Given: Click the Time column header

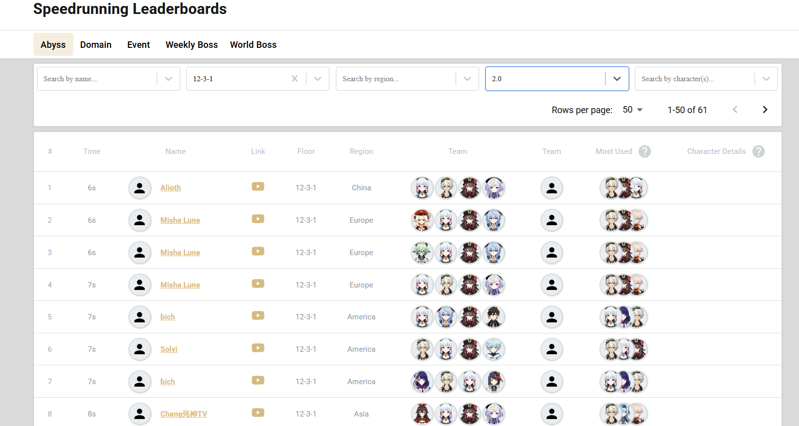Looking at the screenshot, I should pos(92,151).
